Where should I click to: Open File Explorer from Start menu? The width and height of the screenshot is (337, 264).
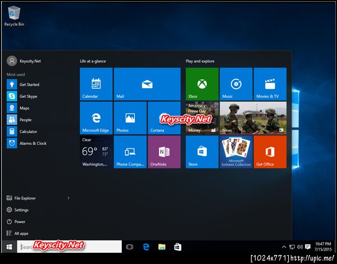[x=21, y=198]
